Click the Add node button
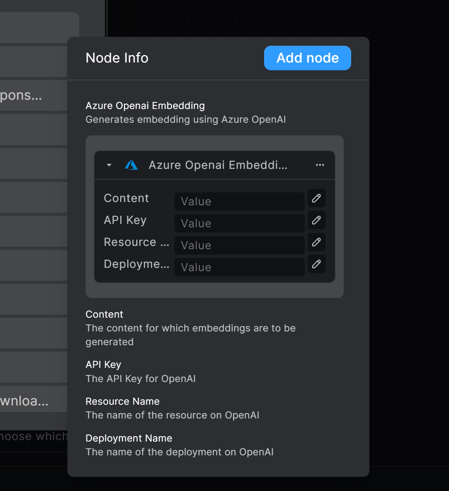 point(307,58)
